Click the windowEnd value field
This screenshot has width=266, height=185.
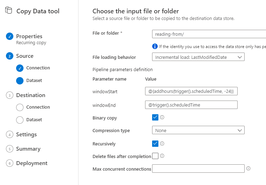[x=191, y=105]
